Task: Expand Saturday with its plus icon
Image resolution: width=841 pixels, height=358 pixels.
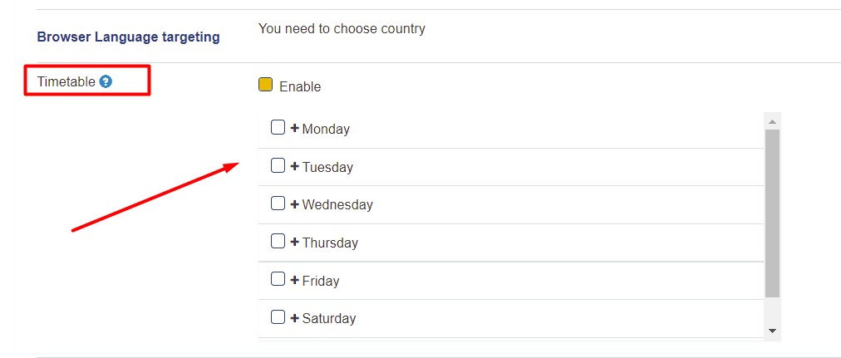Action: click(x=294, y=318)
